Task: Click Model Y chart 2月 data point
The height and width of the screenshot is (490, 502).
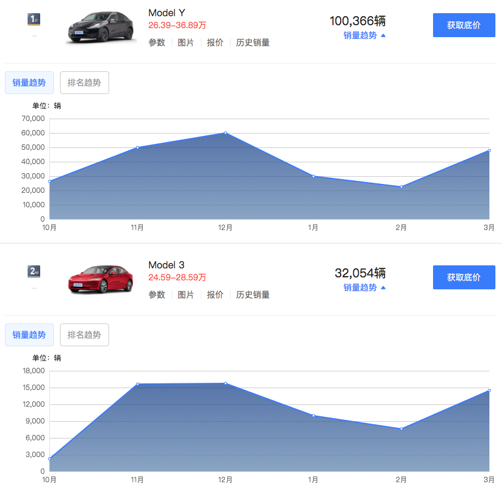Action: pyautogui.click(x=401, y=187)
